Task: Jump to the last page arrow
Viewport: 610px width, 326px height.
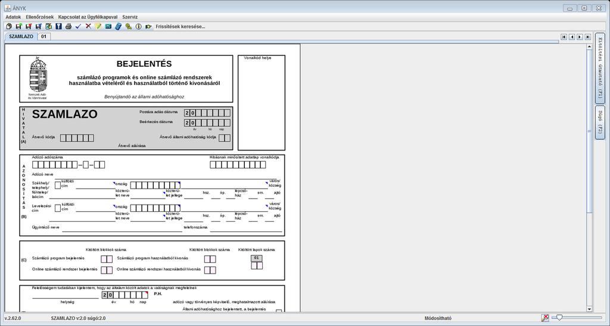Action: tap(588, 37)
